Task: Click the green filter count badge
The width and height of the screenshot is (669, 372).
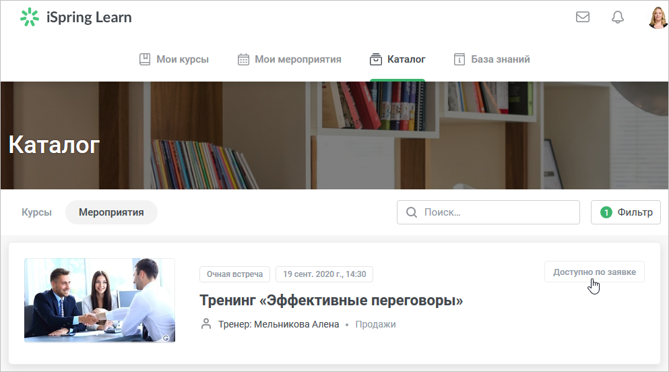Action: (x=606, y=212)
